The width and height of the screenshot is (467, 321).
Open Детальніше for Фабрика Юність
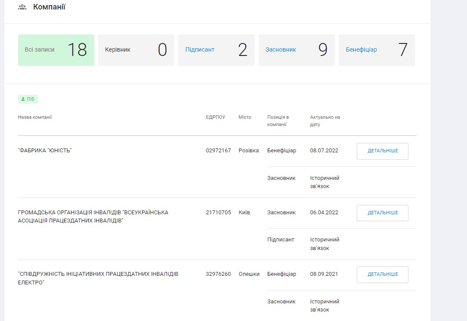point(382,151)
